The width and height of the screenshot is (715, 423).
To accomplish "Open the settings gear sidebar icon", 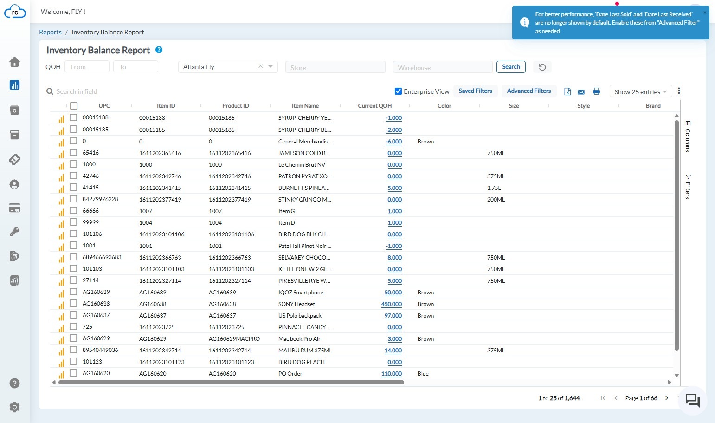I will coord(14,407).
